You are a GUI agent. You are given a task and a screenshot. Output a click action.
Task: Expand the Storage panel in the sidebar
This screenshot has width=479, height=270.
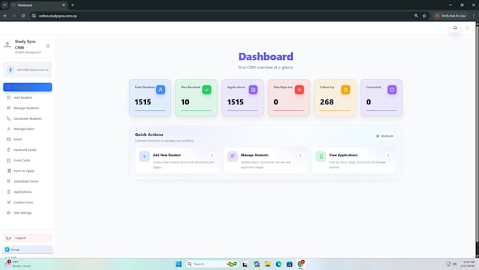(27, 250)
